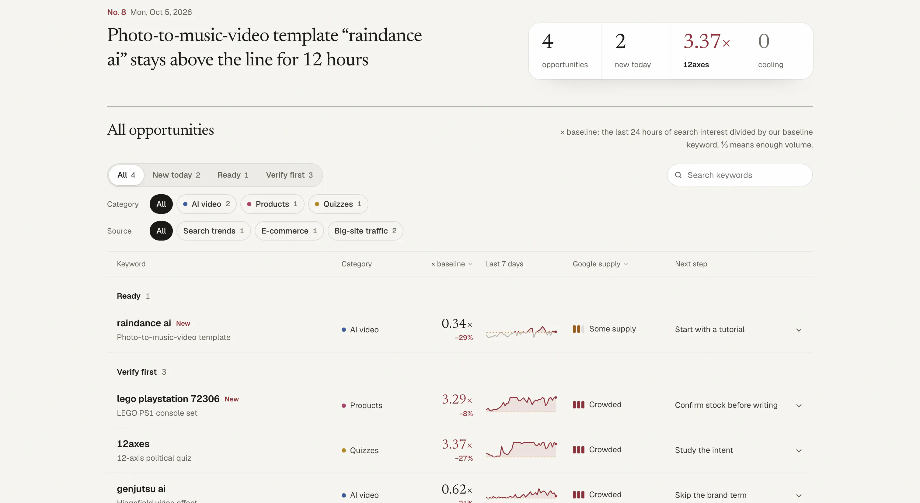
Task: Click 'Study the intent' next step
Action: click(x=704, y=450)
